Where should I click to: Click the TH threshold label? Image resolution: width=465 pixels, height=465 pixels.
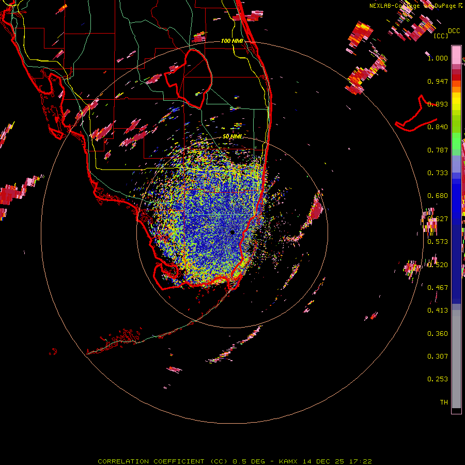tap(444, 402)
